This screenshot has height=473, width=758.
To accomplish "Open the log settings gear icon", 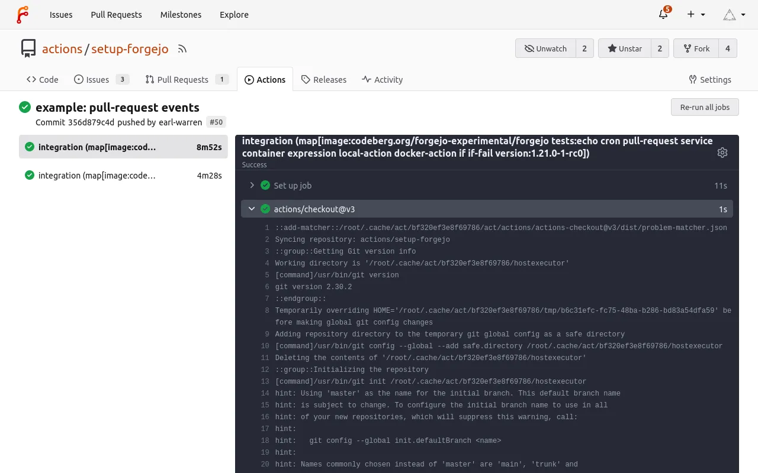I will pos(722,153).
